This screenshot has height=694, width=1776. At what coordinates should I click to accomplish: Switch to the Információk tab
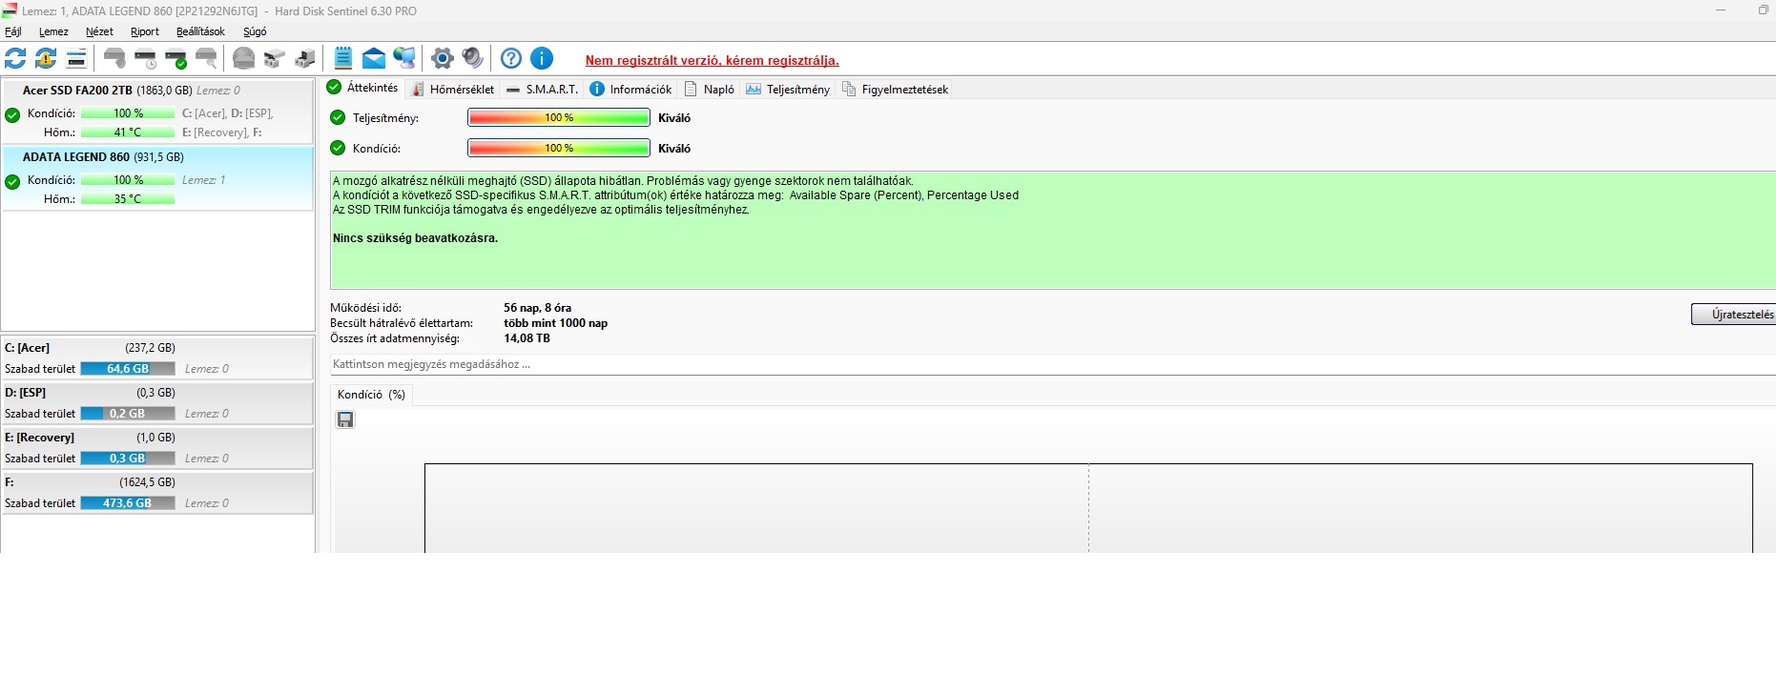630,89
